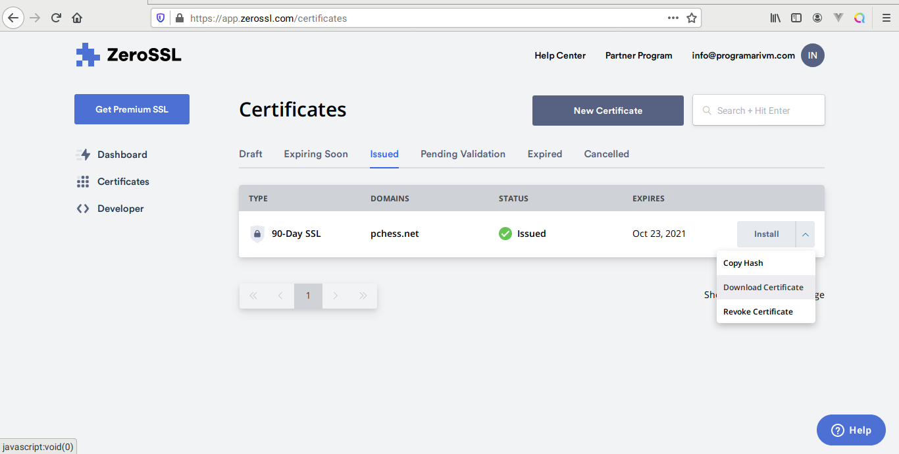The image size is (899, 454).
Task: Click the TYPE column header
Action: click(258, 198)
